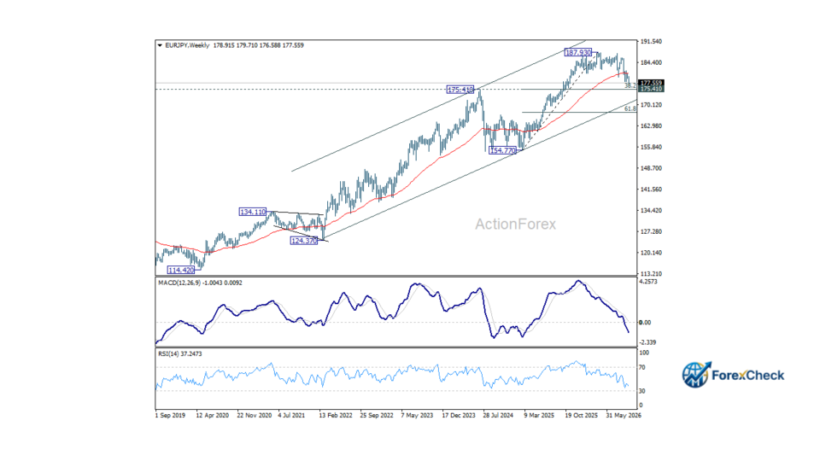Click the 184.400 price axis value
Viewport: 820px width, 461px height.
(x=651, y=62)
